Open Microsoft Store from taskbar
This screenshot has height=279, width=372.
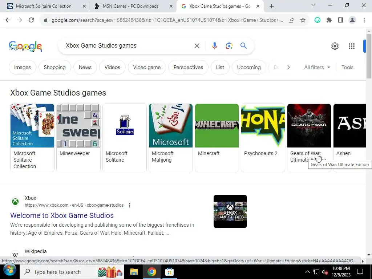tap(169, 272)
